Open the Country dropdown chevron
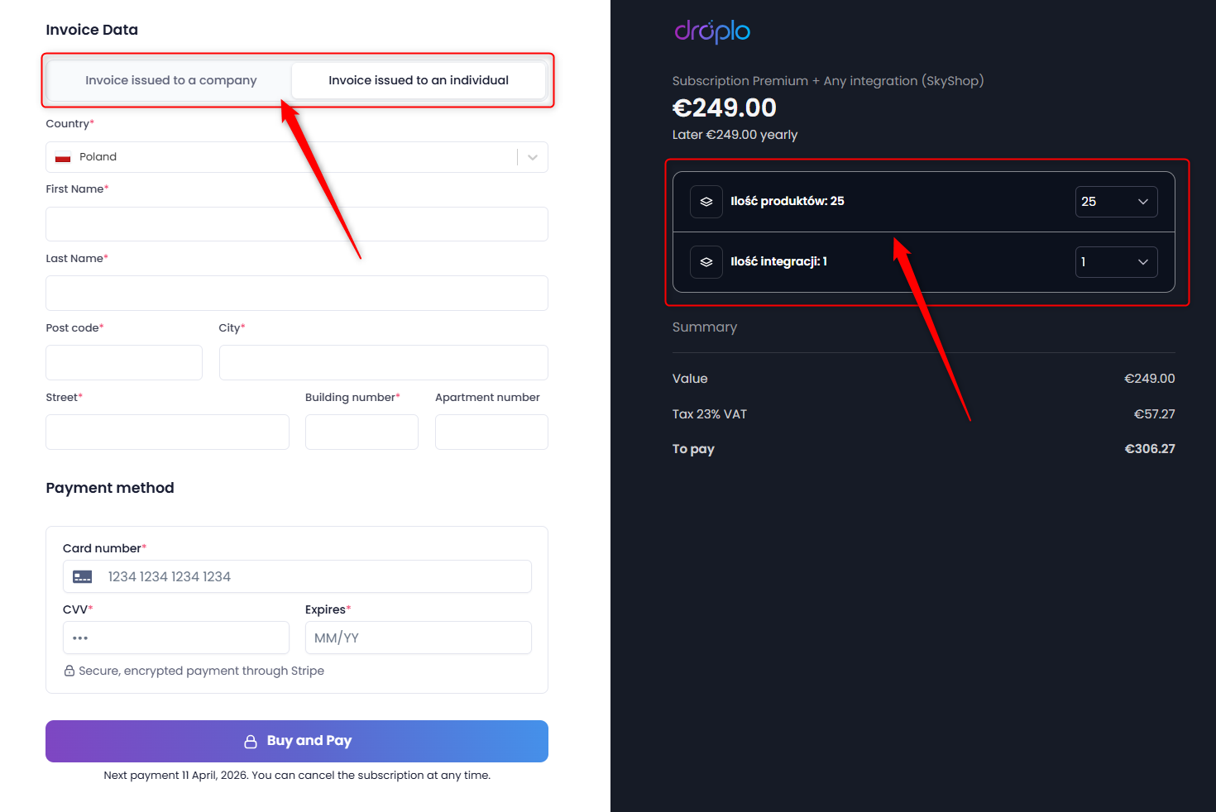The height and width of the screenshot is (812, 1216). (533, 157)
